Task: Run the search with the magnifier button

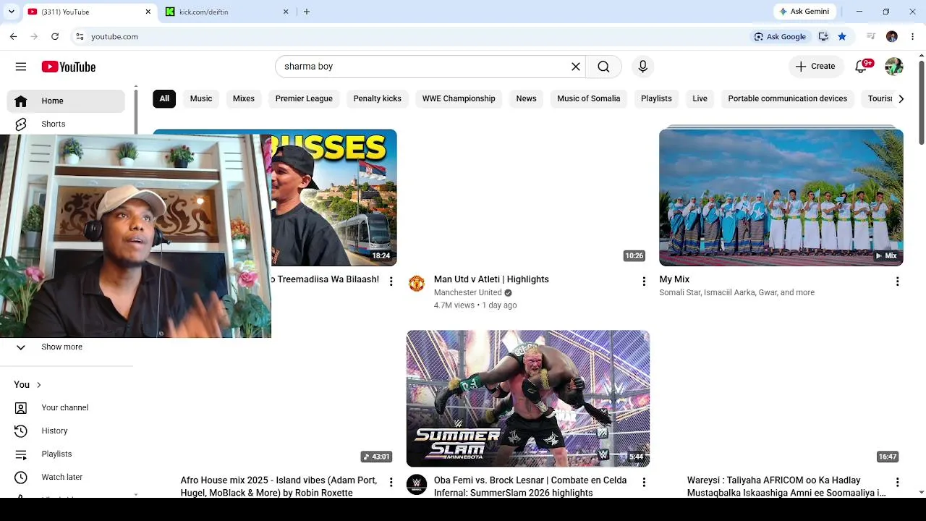Action: point(603,67)
